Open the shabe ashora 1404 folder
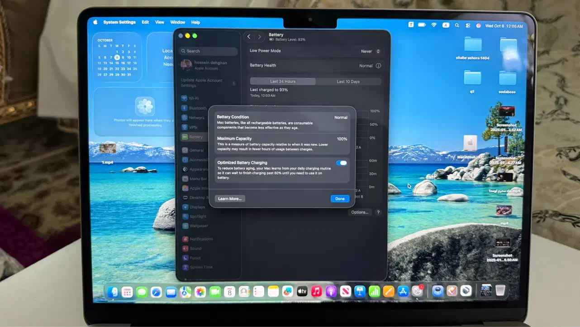580x327 pixels. pos(473,45)
